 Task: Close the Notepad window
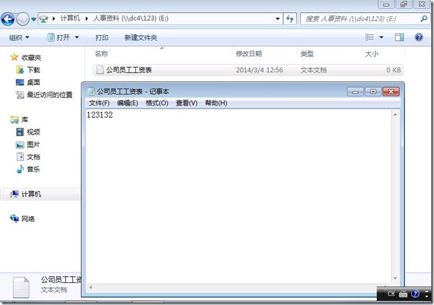391,92
